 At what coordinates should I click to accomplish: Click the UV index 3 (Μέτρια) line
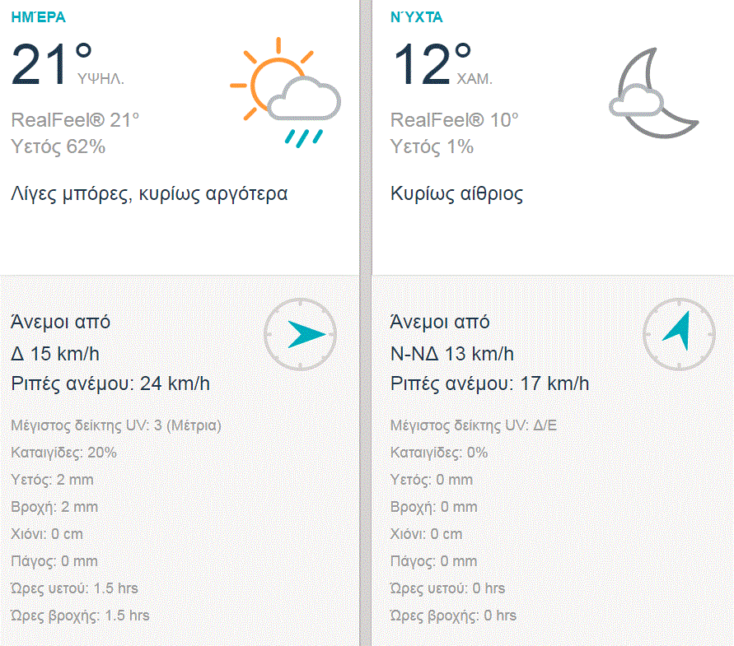(116, 425)
